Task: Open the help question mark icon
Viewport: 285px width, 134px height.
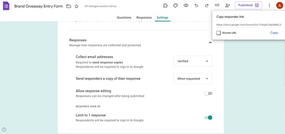Action: tap(4, 130)
